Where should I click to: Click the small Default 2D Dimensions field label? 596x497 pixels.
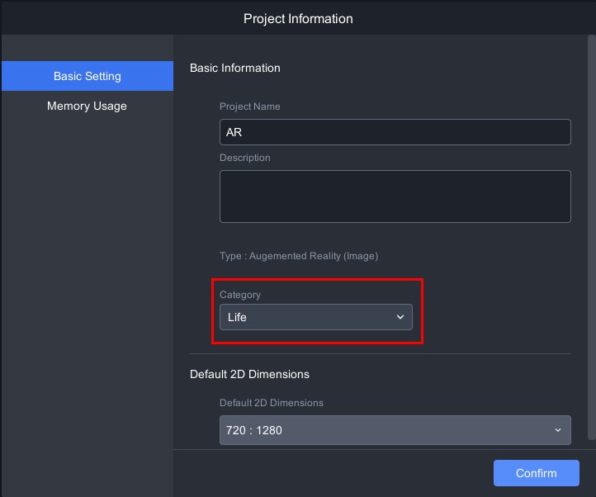point(272,403)
